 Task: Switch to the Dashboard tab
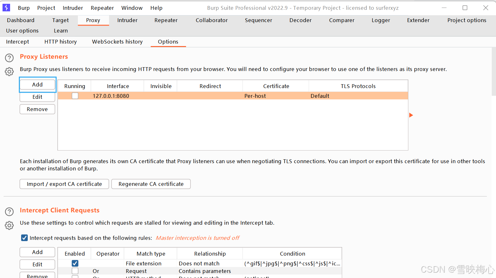pyautogui.click(x=21, y=20)
